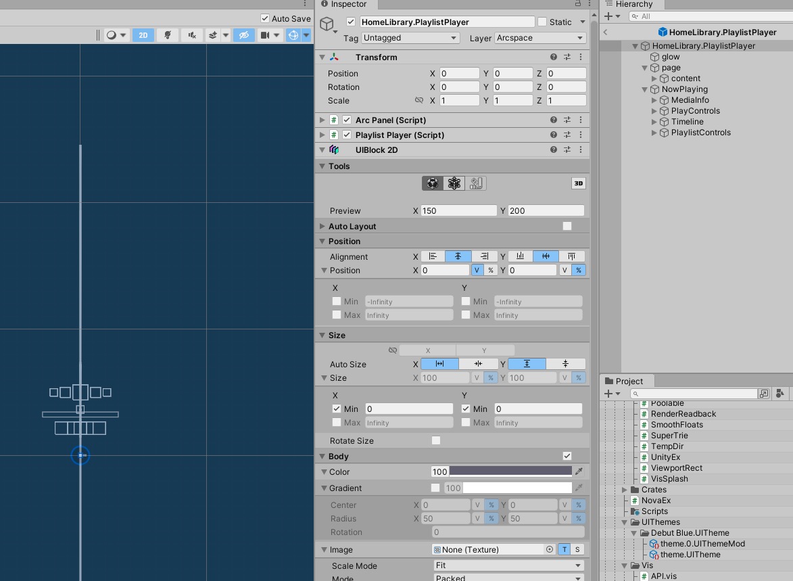Toggle scene visibility with the crossed-eye icon

243,35
